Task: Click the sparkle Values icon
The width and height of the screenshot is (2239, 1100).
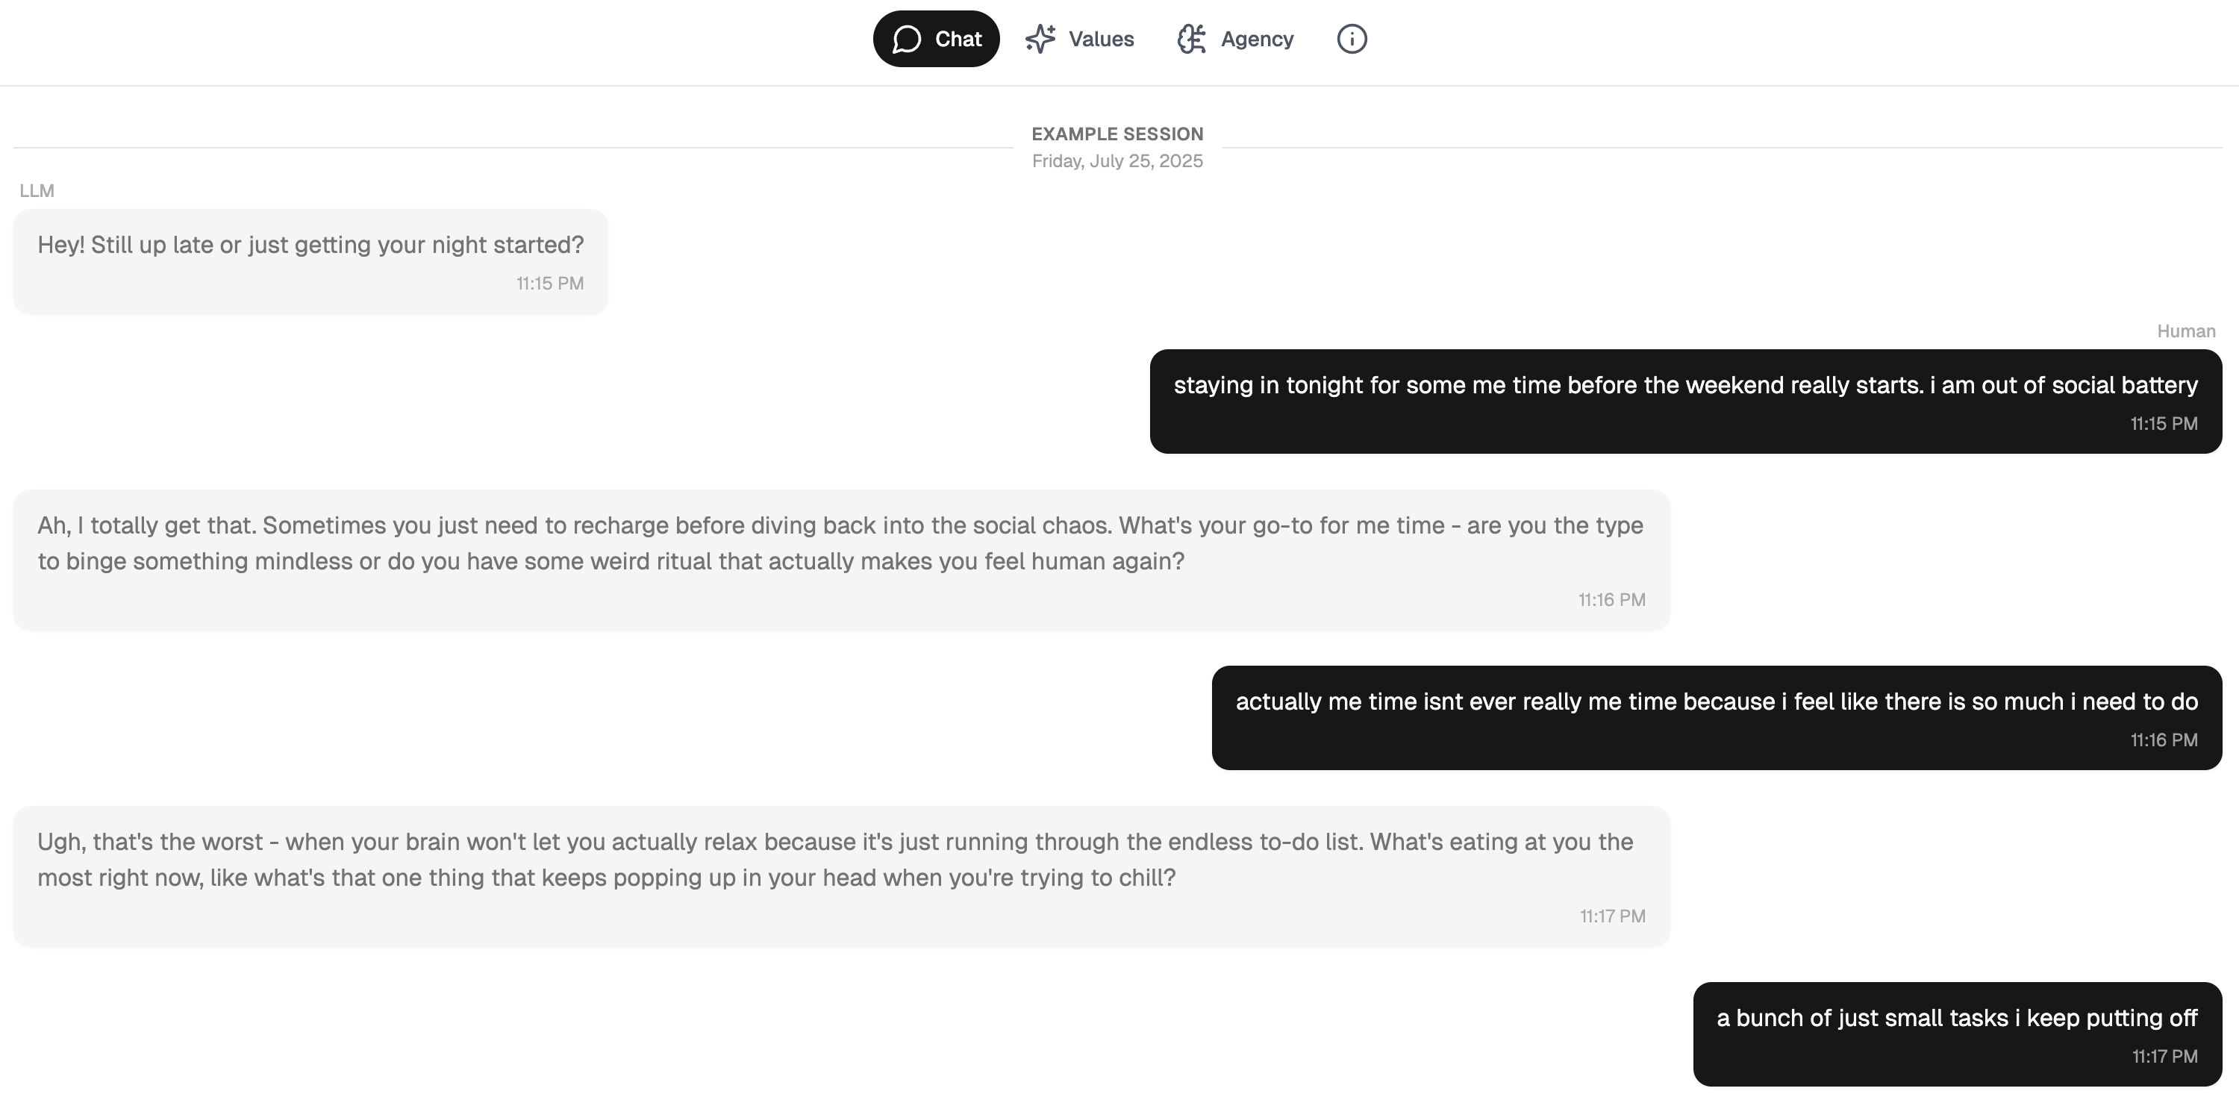Action: tap(1040, 39)
